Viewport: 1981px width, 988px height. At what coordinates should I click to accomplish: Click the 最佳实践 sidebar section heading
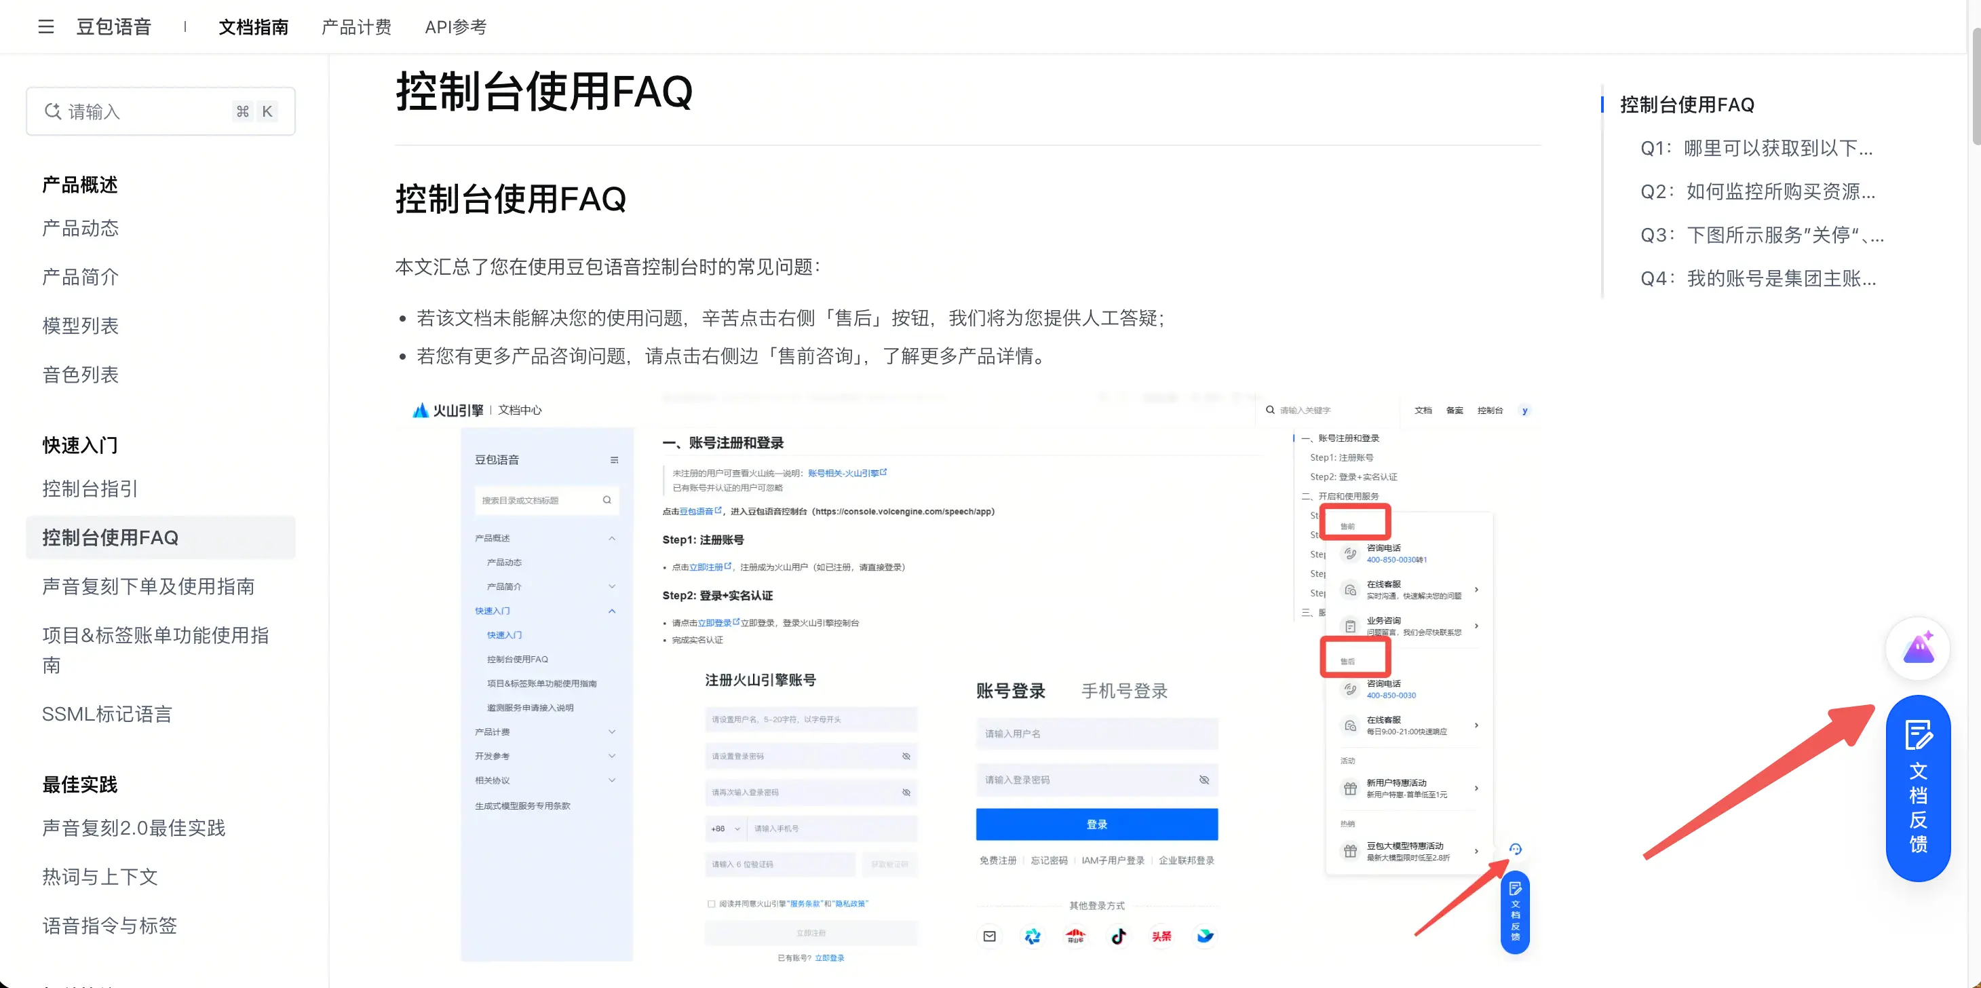[x=80, y=784]
